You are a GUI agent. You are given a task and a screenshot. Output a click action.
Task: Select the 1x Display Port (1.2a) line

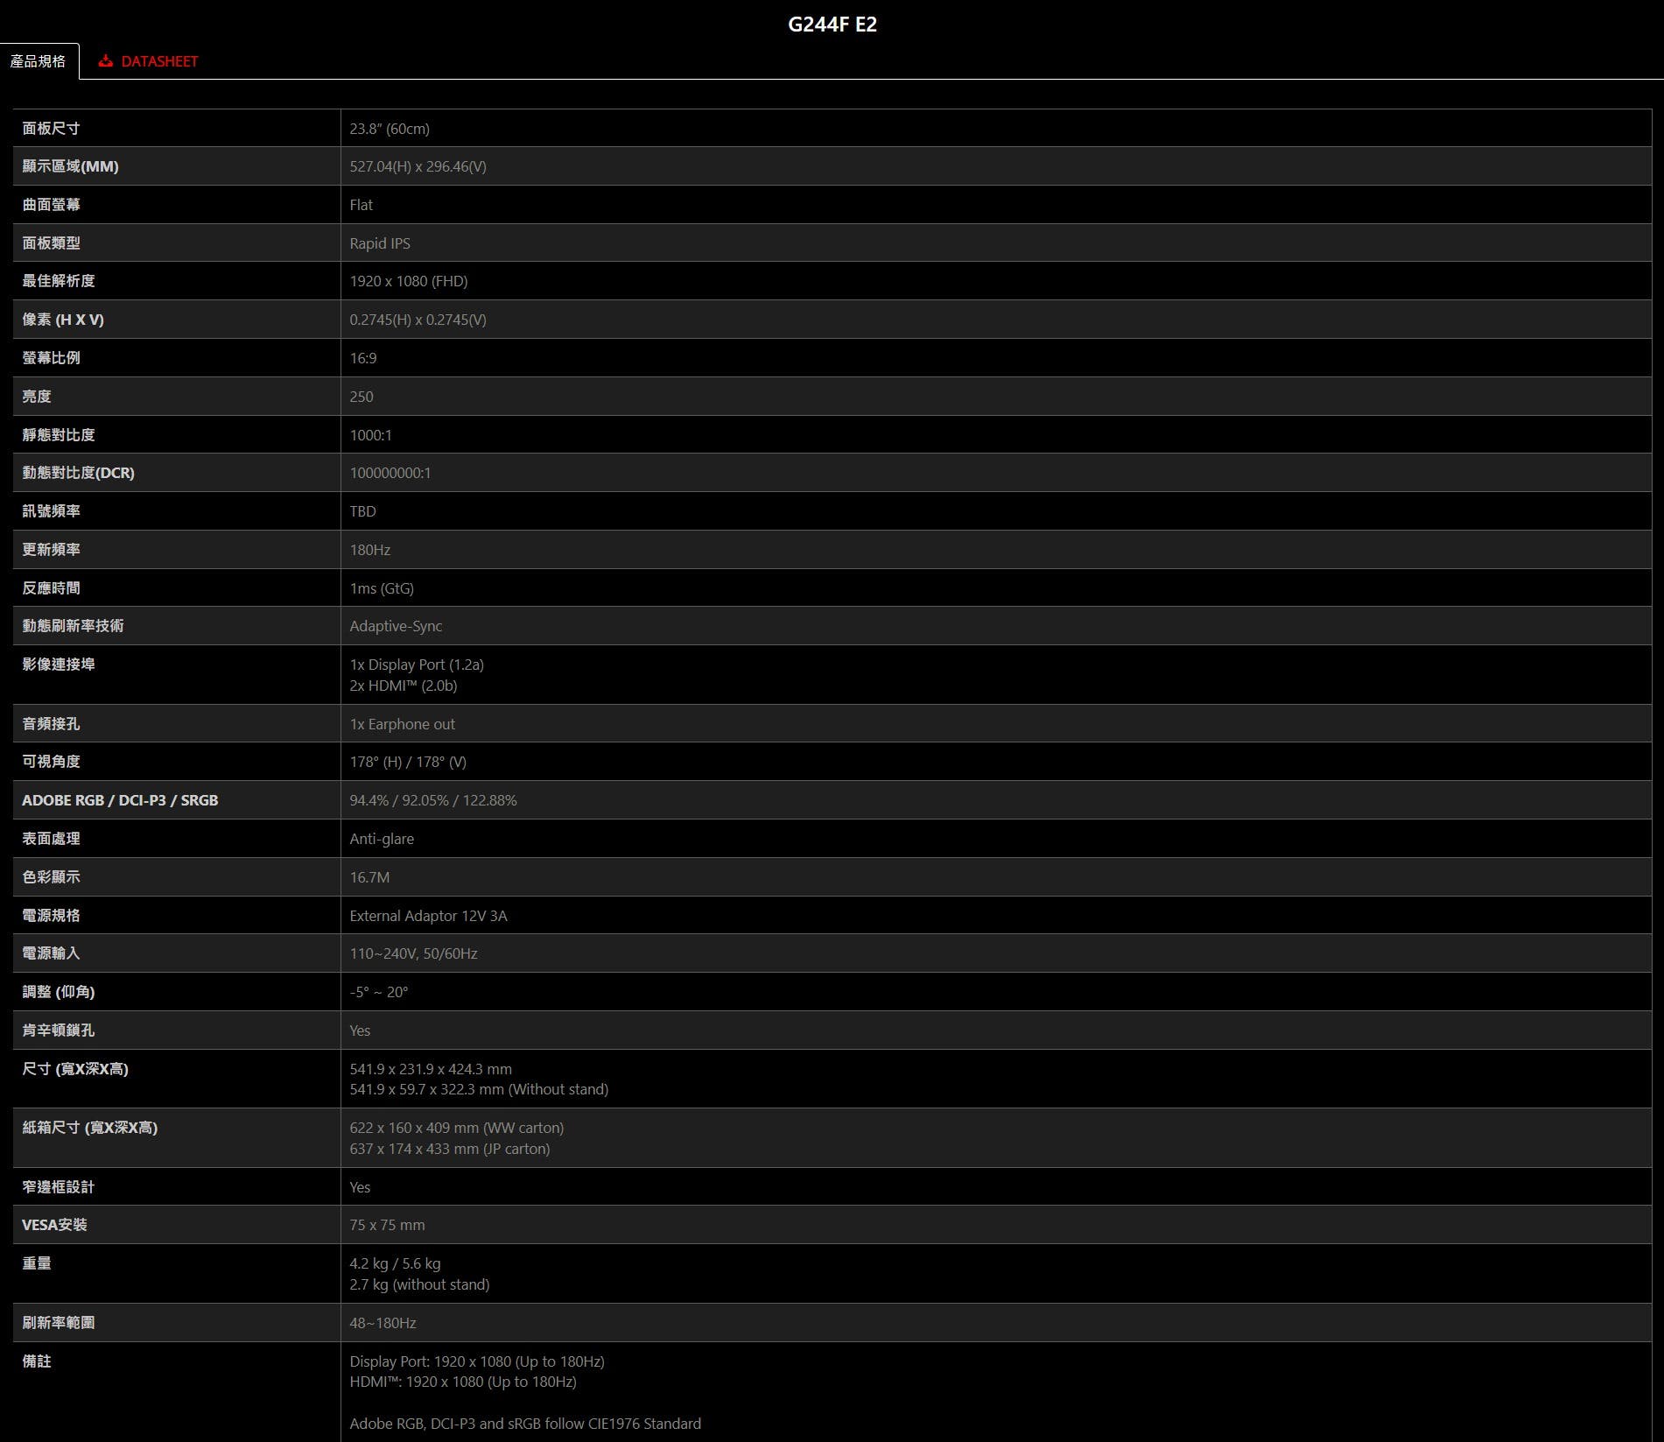point(417,665)
